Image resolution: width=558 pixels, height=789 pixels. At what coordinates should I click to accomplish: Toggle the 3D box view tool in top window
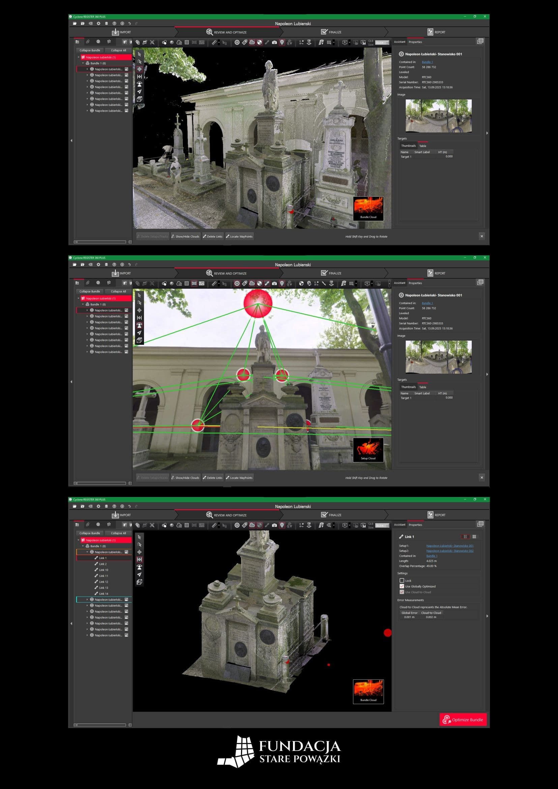140,99
